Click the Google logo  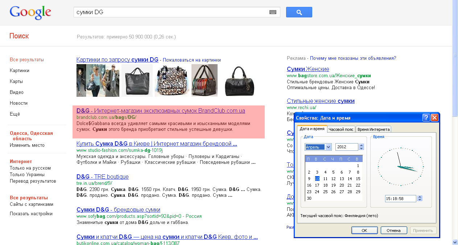click(30, 12)
